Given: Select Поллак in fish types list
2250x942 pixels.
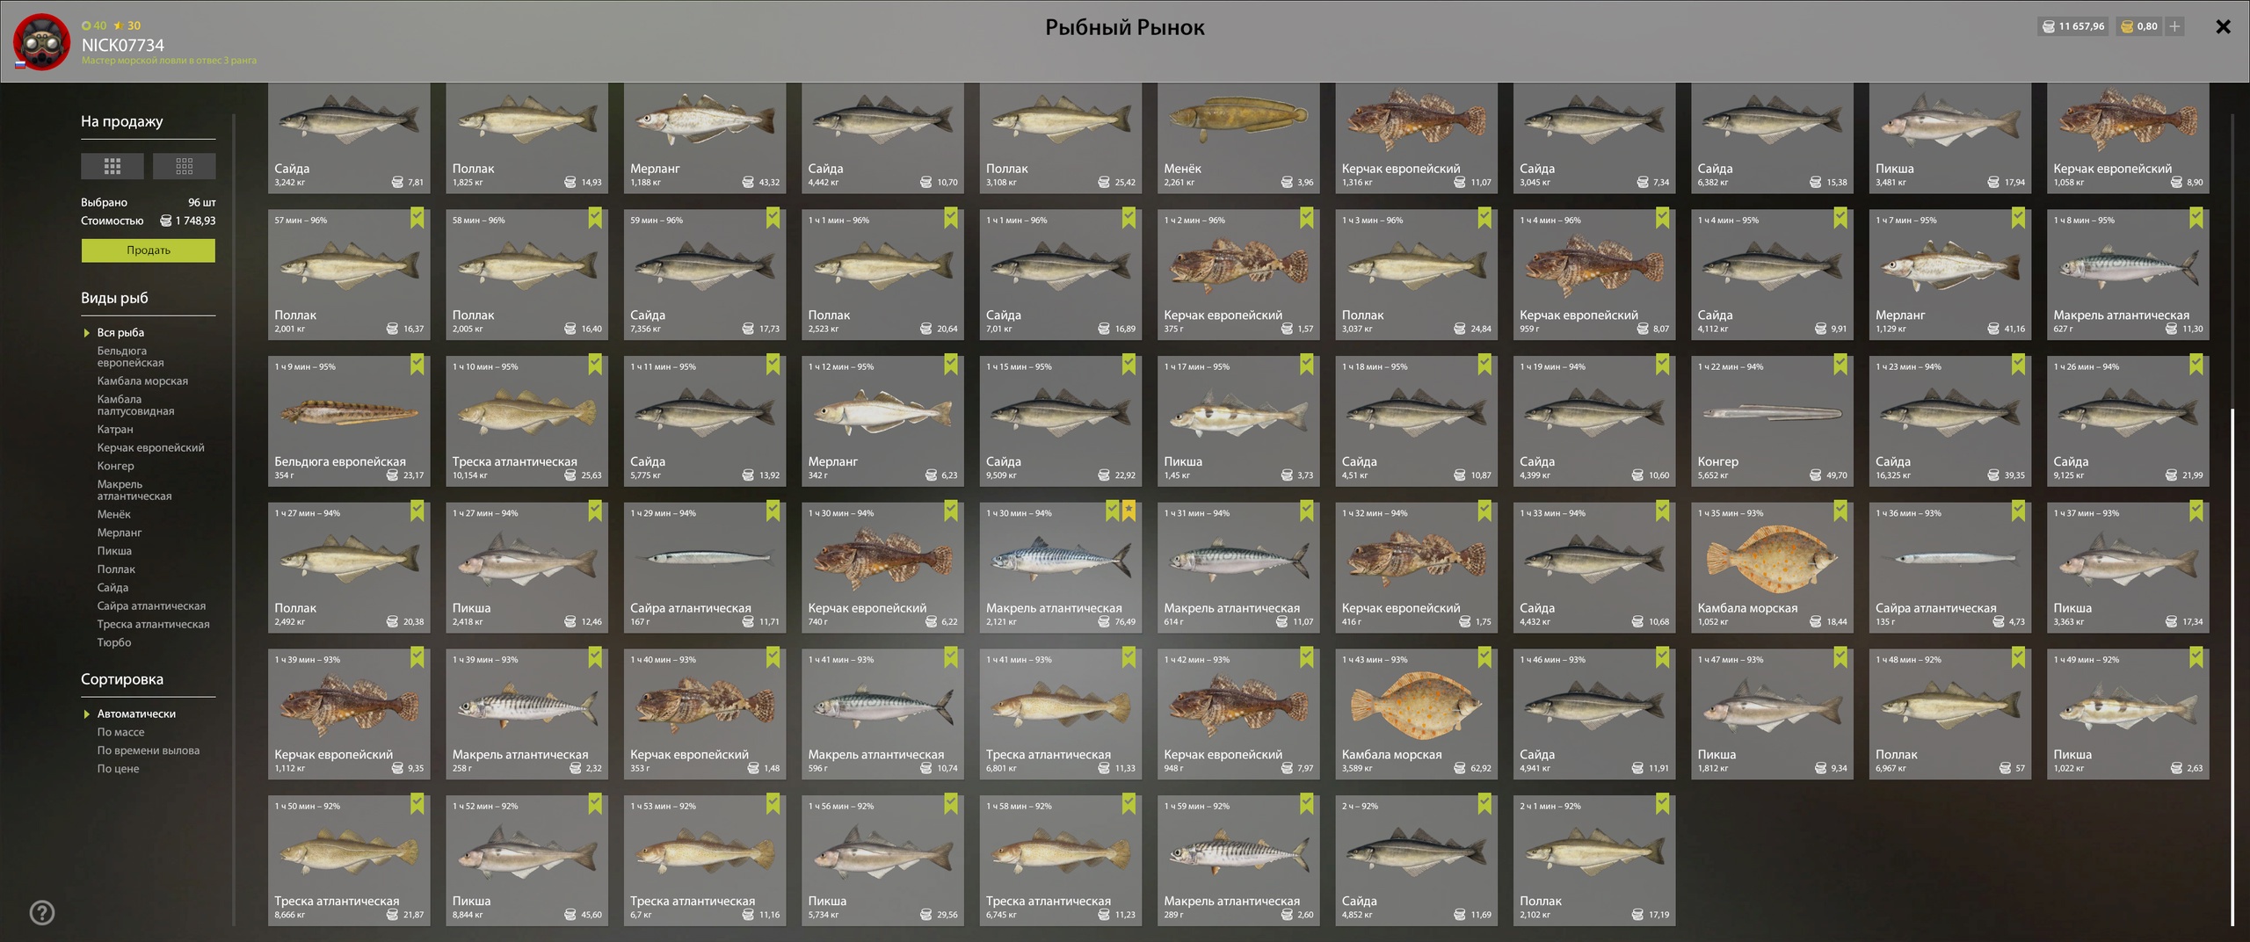Looking at the screenshot, I should click(116, 569).
